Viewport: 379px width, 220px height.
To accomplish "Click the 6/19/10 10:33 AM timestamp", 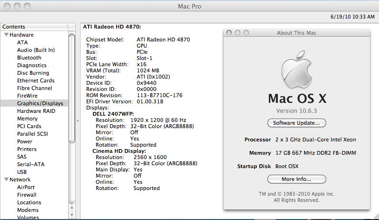I will [x=352, y=17].
